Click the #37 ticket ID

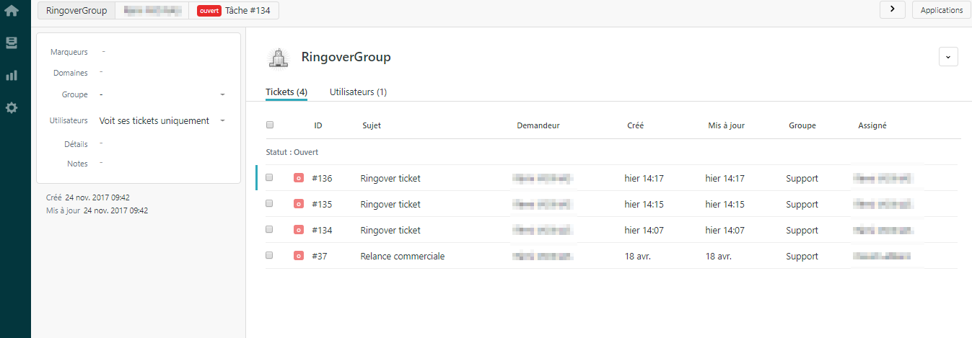tap(320, 256)
